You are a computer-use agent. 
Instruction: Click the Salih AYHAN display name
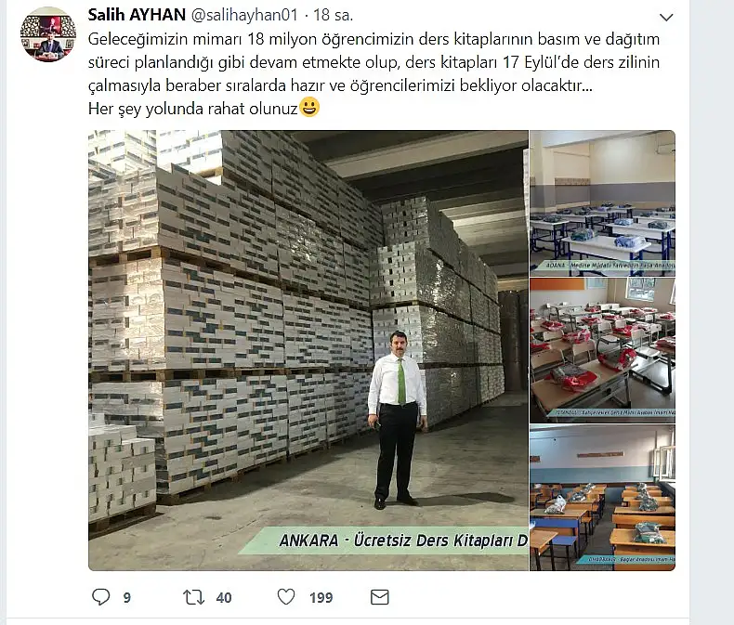point(137,15)
